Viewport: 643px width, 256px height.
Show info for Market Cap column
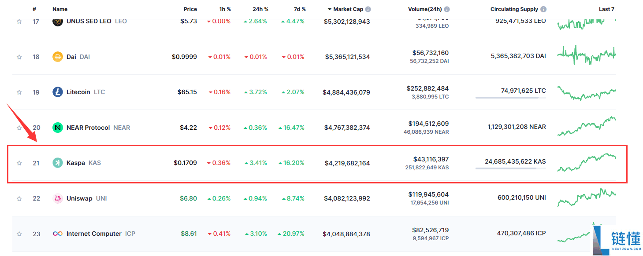coord(368,9)
